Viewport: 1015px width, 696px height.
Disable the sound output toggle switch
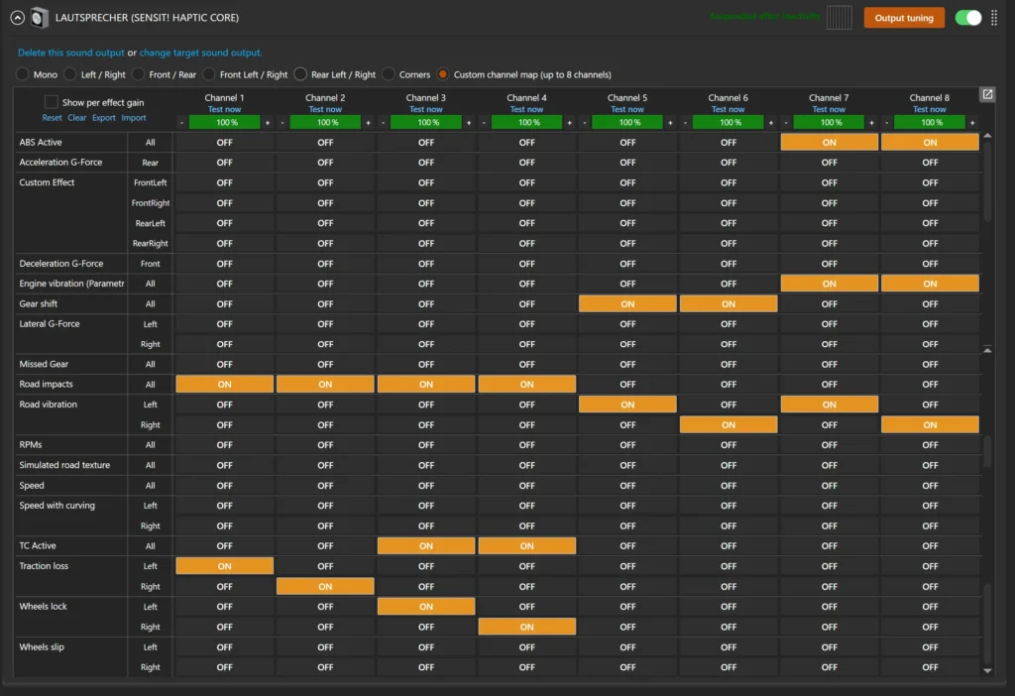[x=968, y=18]
